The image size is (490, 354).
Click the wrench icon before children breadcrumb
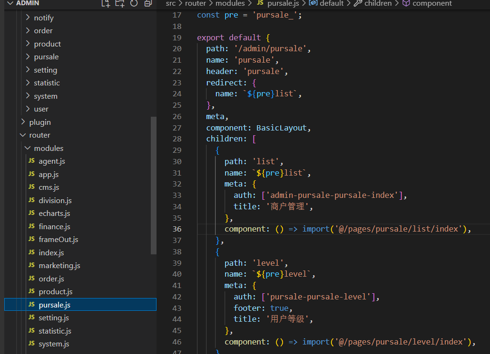pos(358,3)
